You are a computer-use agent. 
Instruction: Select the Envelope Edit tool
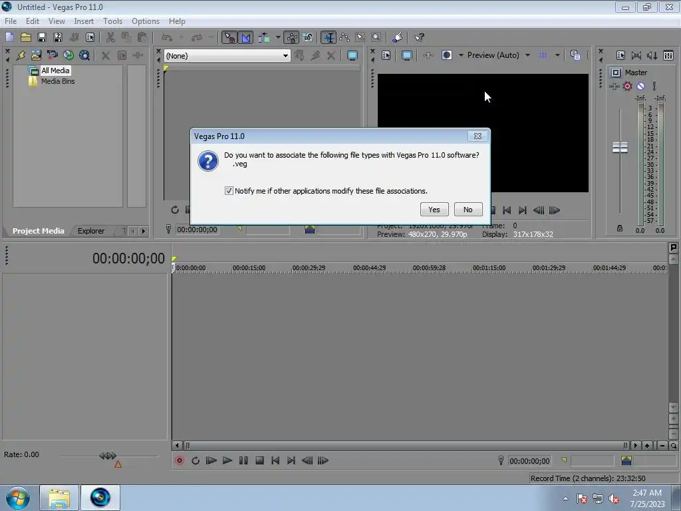(344, 37)
